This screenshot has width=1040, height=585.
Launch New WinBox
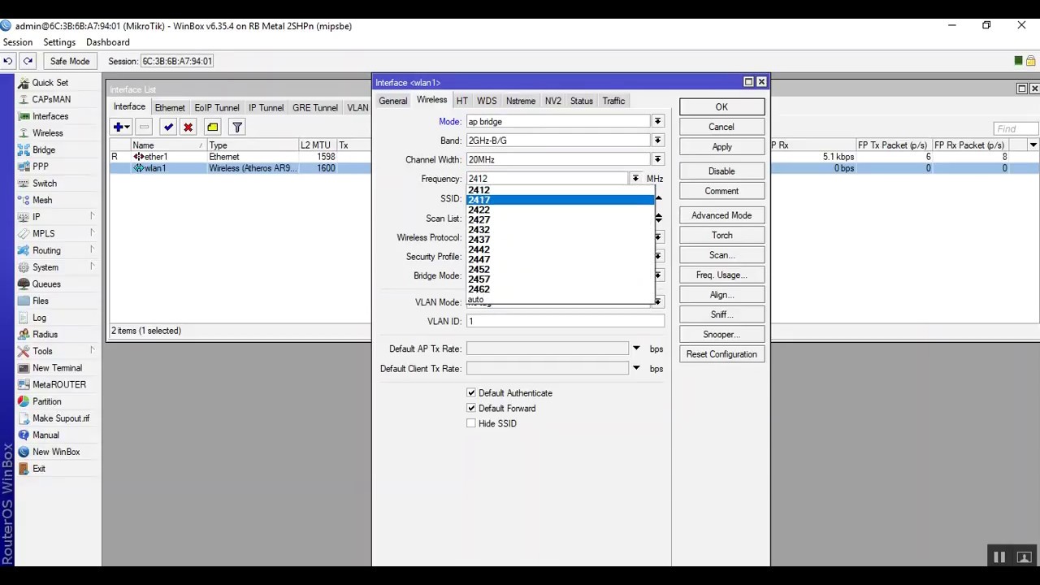pos(55,452)
